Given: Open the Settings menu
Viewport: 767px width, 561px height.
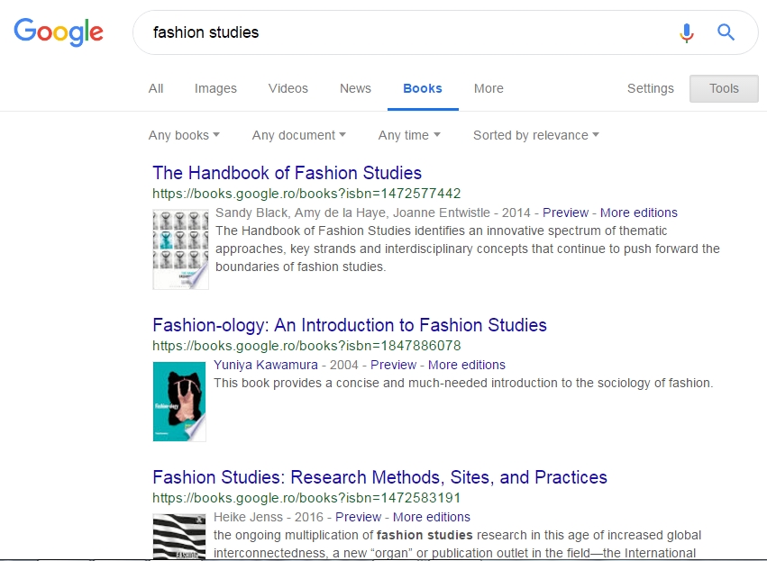Looking at the screenshot, I should 650,88.
